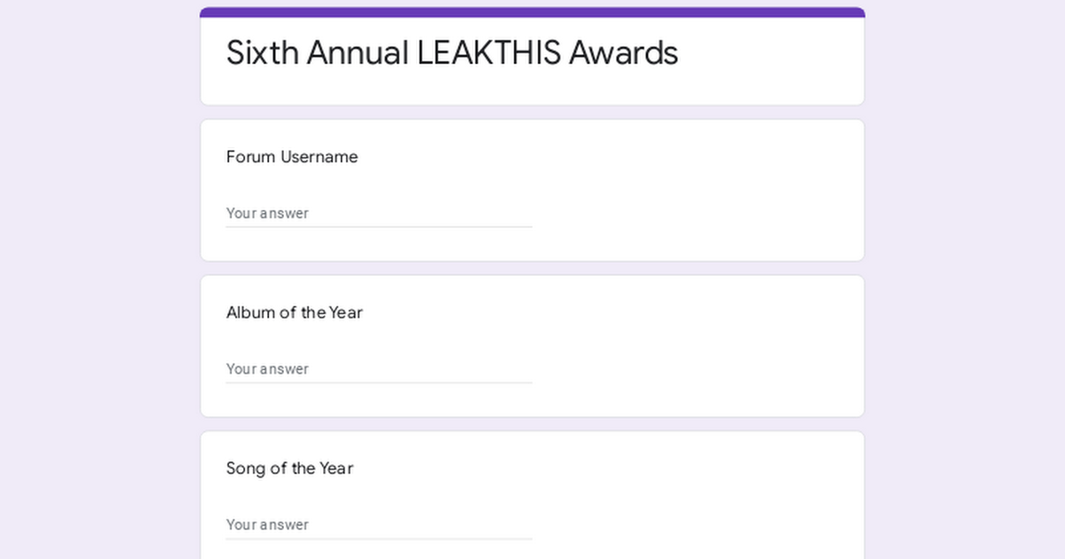Click "Your answer" placeholder under Forum Username

[267, 213]
